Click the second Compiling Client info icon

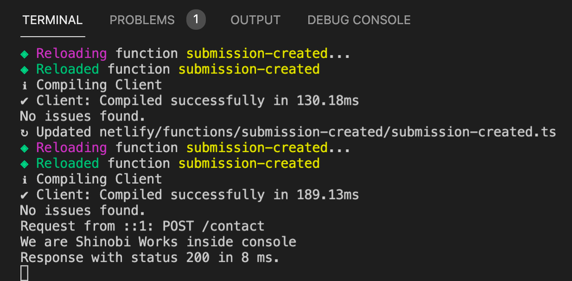pos(25,179)
